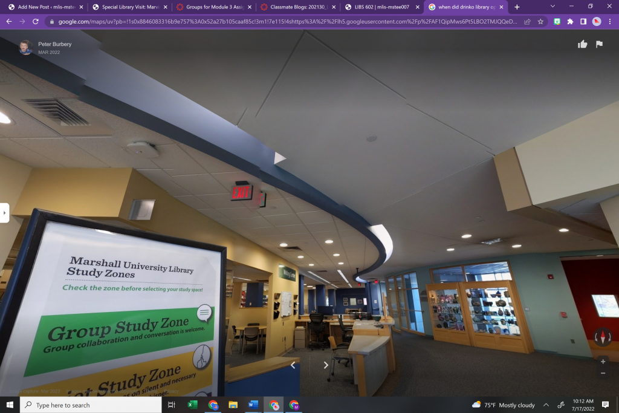Expand the collapsed side panel
This screenshot has width=619, height=413.
4,213
